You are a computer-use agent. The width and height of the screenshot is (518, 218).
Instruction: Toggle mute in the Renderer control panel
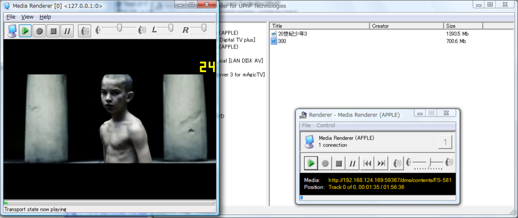pyautogui.click(x=399, y=163)
